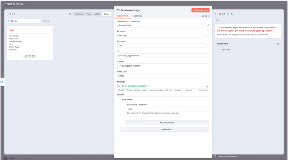Open the Parameters tab
The height and width of the screenshot is (160, 288).
123,16
